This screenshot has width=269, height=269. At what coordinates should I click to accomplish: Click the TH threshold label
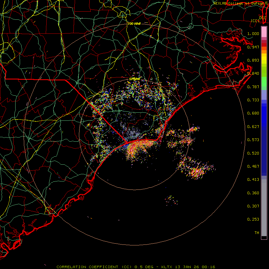pos(257,233)
